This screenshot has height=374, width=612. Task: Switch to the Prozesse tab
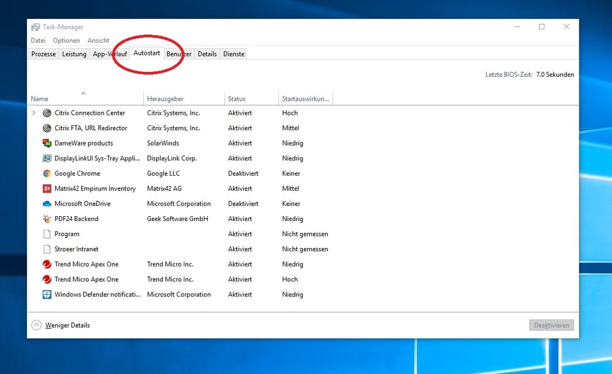coord(44,54)
